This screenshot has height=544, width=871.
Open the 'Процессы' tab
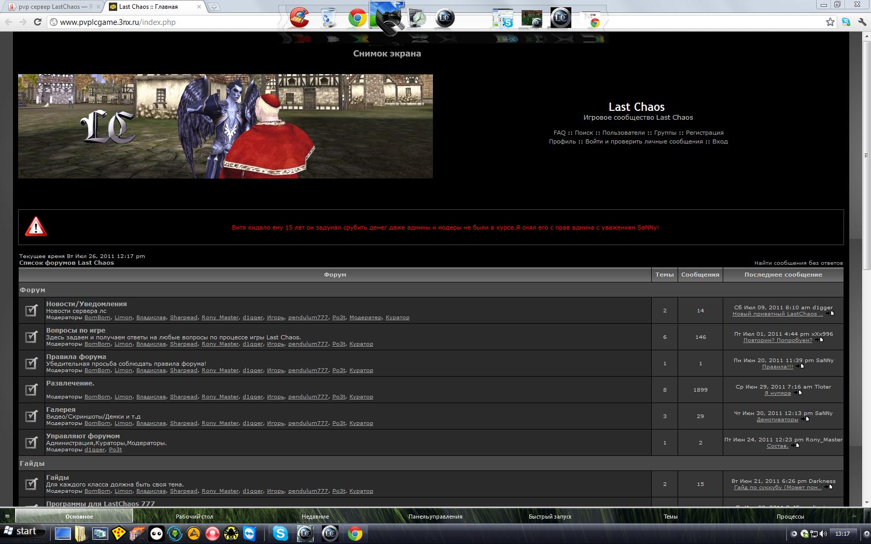790,517
